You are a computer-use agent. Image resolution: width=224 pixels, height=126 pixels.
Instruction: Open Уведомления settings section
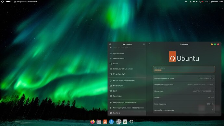[x=127, y=58]
